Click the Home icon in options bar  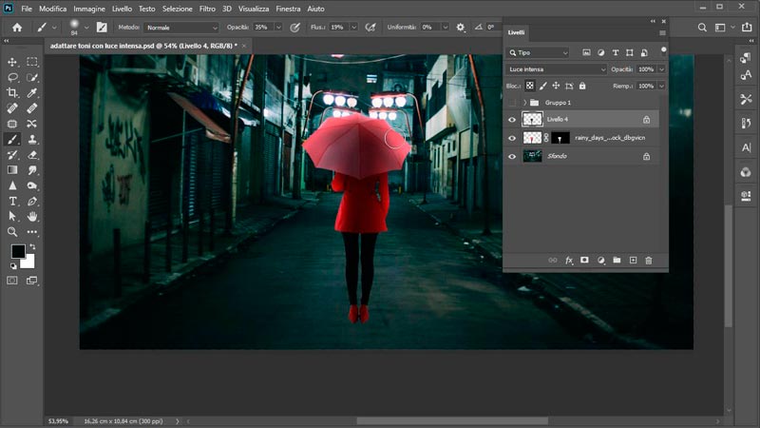tap(17, 28)
